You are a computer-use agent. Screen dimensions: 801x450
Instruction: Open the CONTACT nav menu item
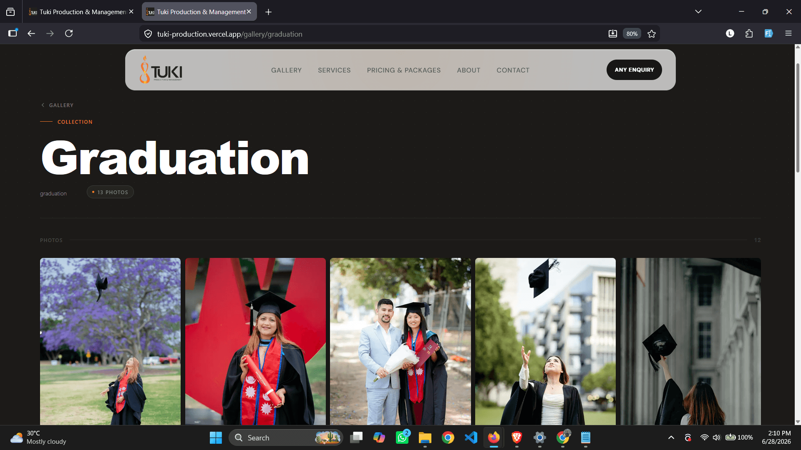(513, 70)
